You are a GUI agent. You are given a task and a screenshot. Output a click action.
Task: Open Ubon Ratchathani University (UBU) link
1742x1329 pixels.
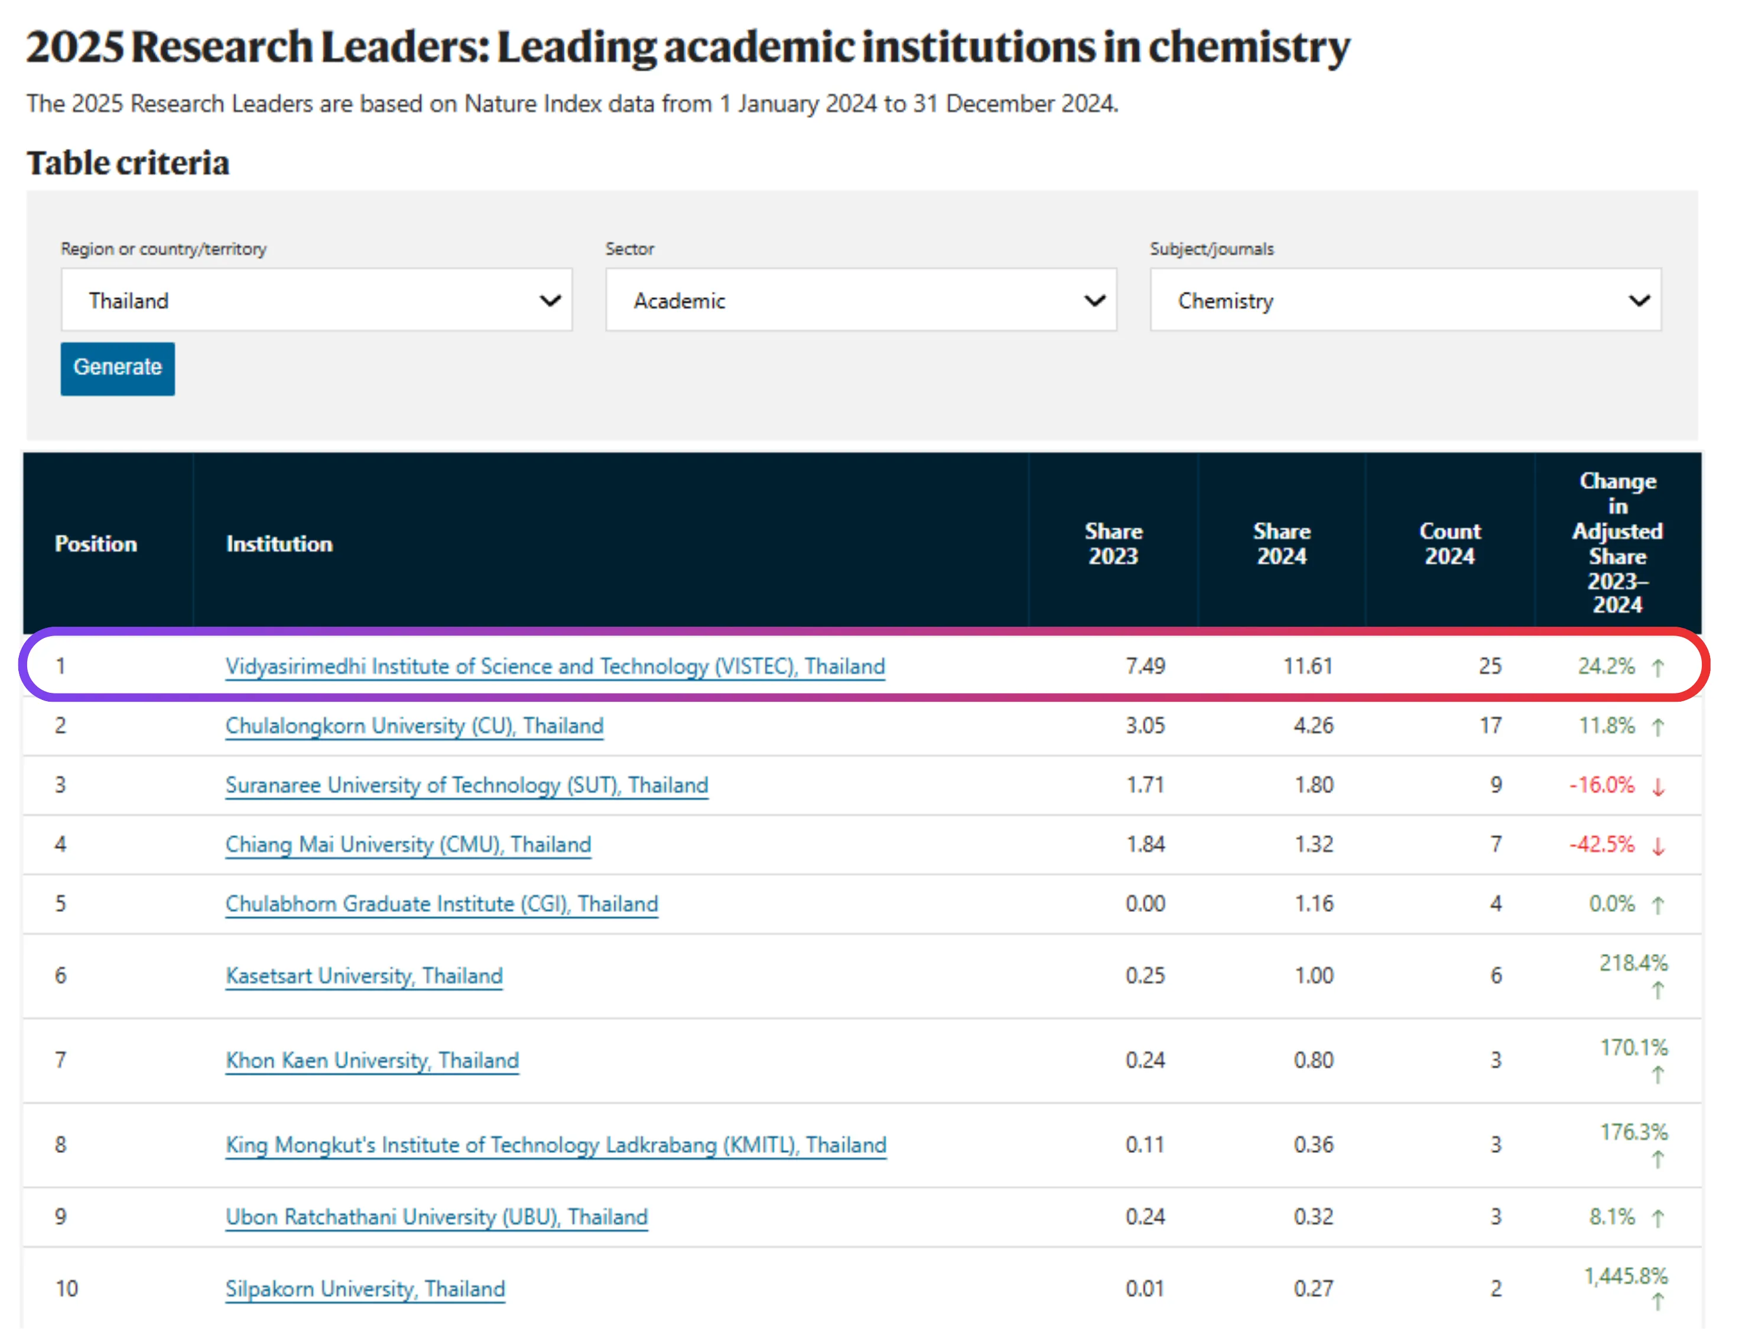coord(436,1217)
